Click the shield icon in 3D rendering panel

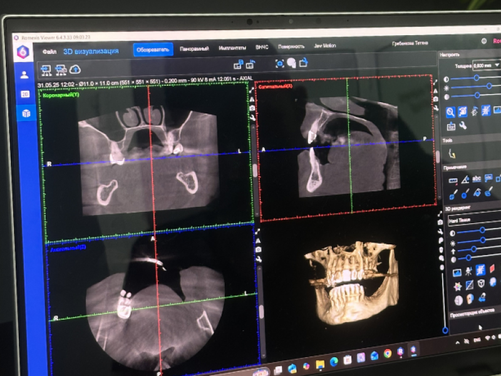point(481,283)
